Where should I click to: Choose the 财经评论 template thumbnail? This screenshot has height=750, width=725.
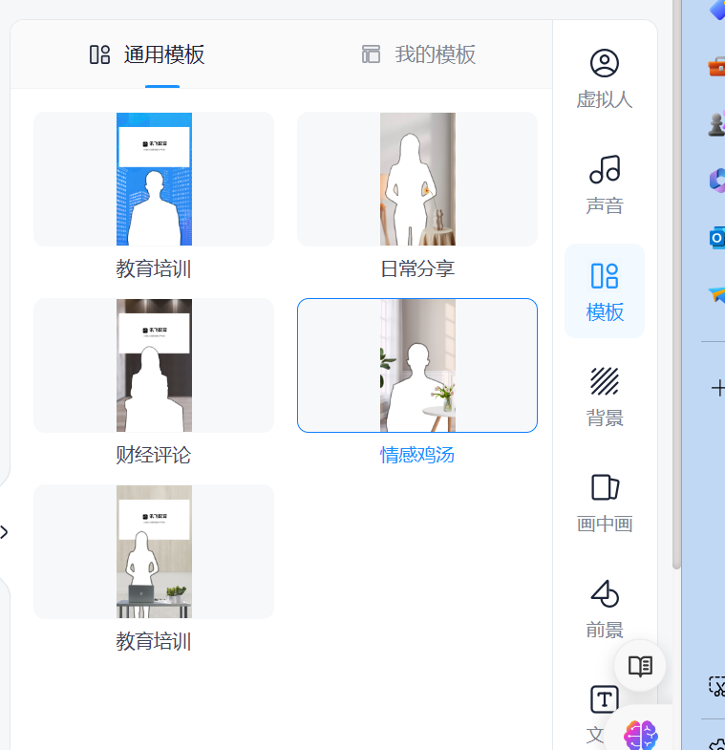(154, 365)
